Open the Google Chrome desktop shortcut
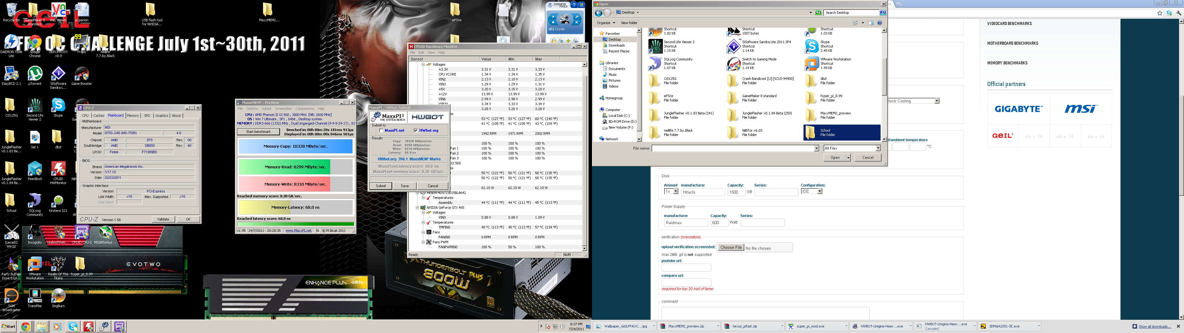 point(35,46)
